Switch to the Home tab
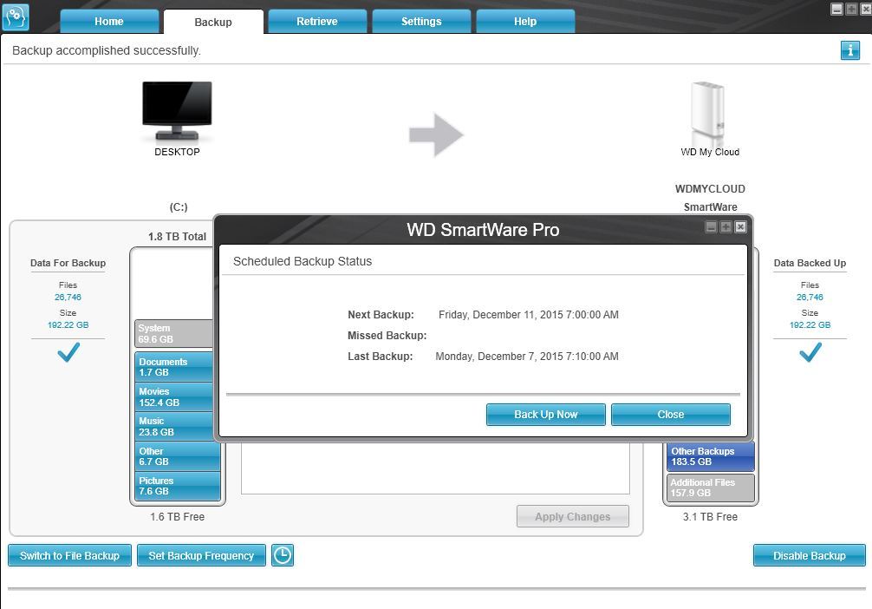 pyautogui.click(x=108, y=22)
